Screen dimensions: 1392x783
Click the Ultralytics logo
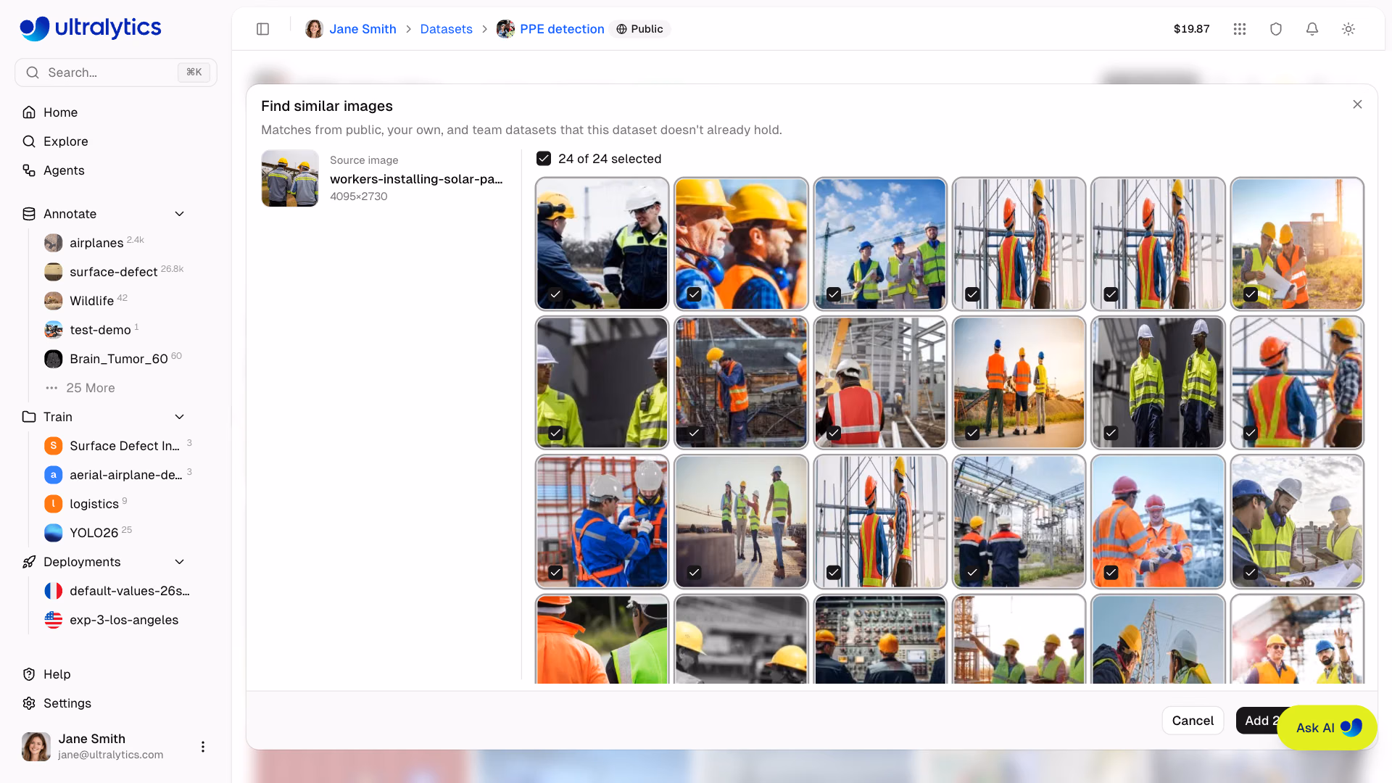pyautogui.click(x=91, y=28)
